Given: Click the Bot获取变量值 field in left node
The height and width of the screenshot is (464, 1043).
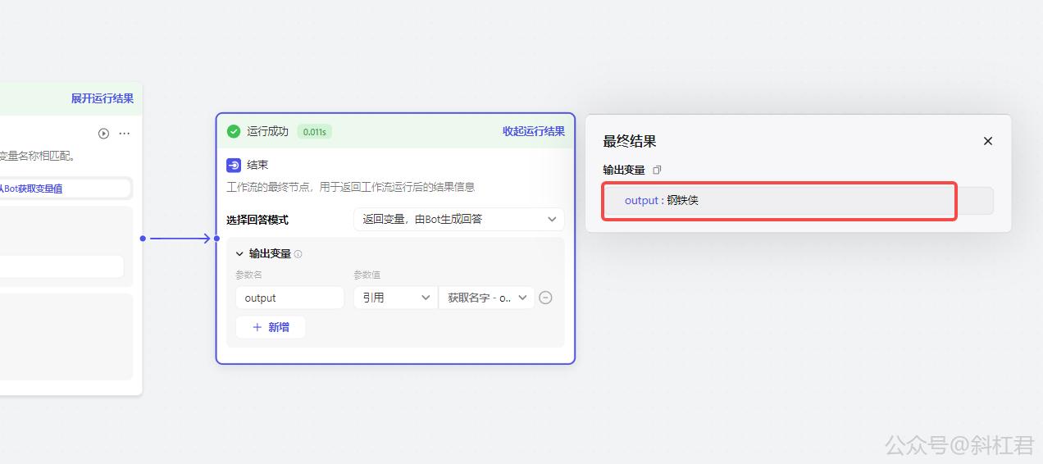Looking at the screenshot, I should [64, 189].
